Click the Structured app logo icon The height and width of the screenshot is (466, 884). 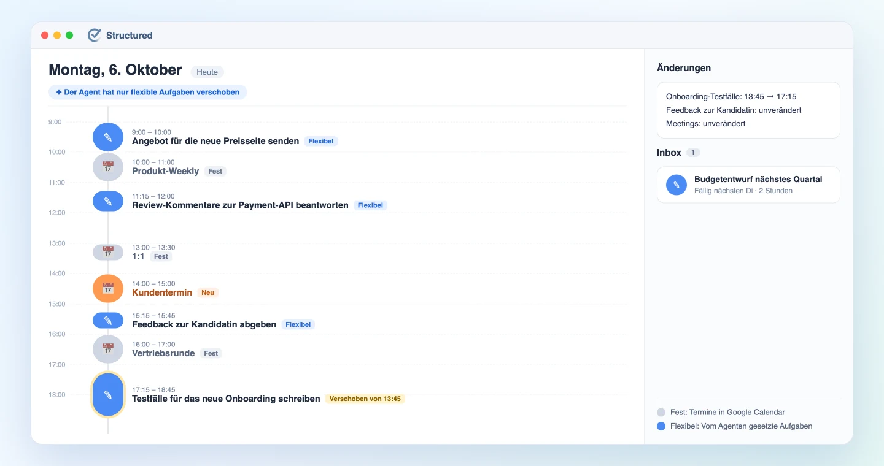click(x=95, y=35)
